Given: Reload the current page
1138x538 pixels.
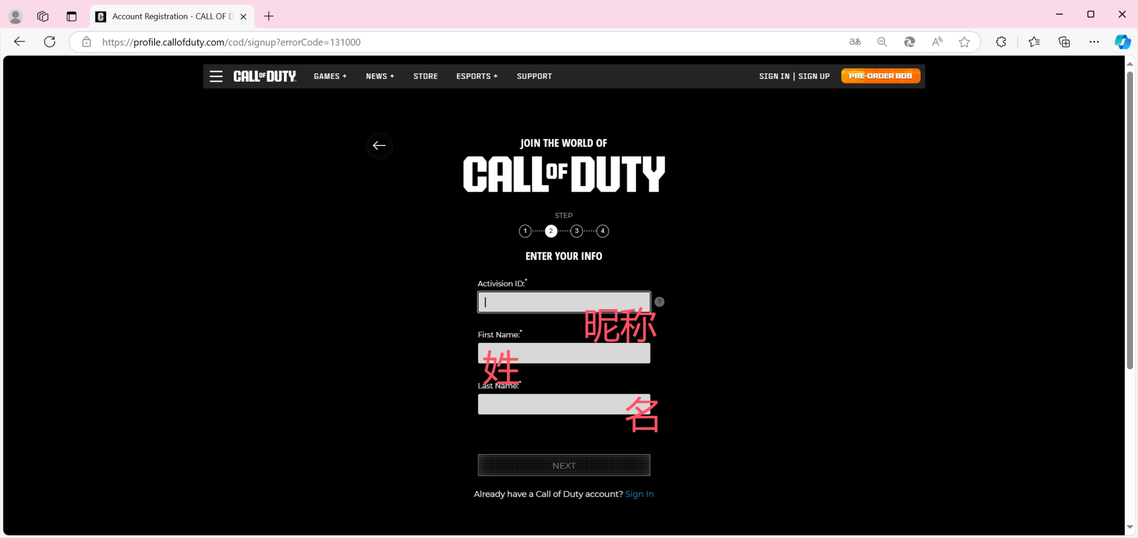Looking at the screenshot, I should point(49,42).
